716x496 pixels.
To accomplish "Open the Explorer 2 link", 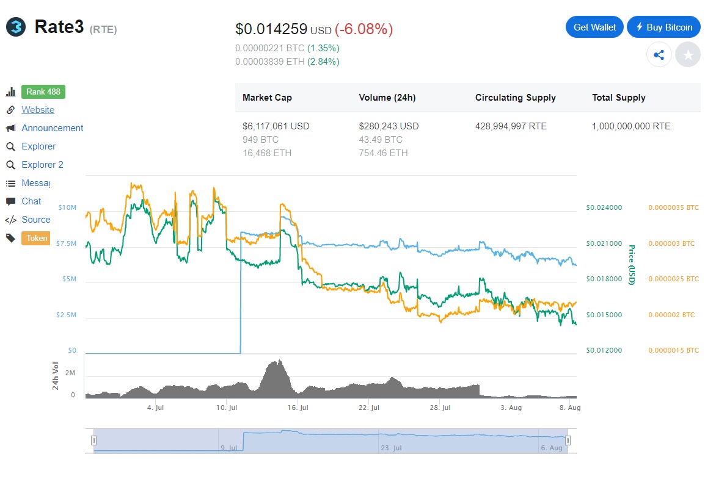I will 43,165.
